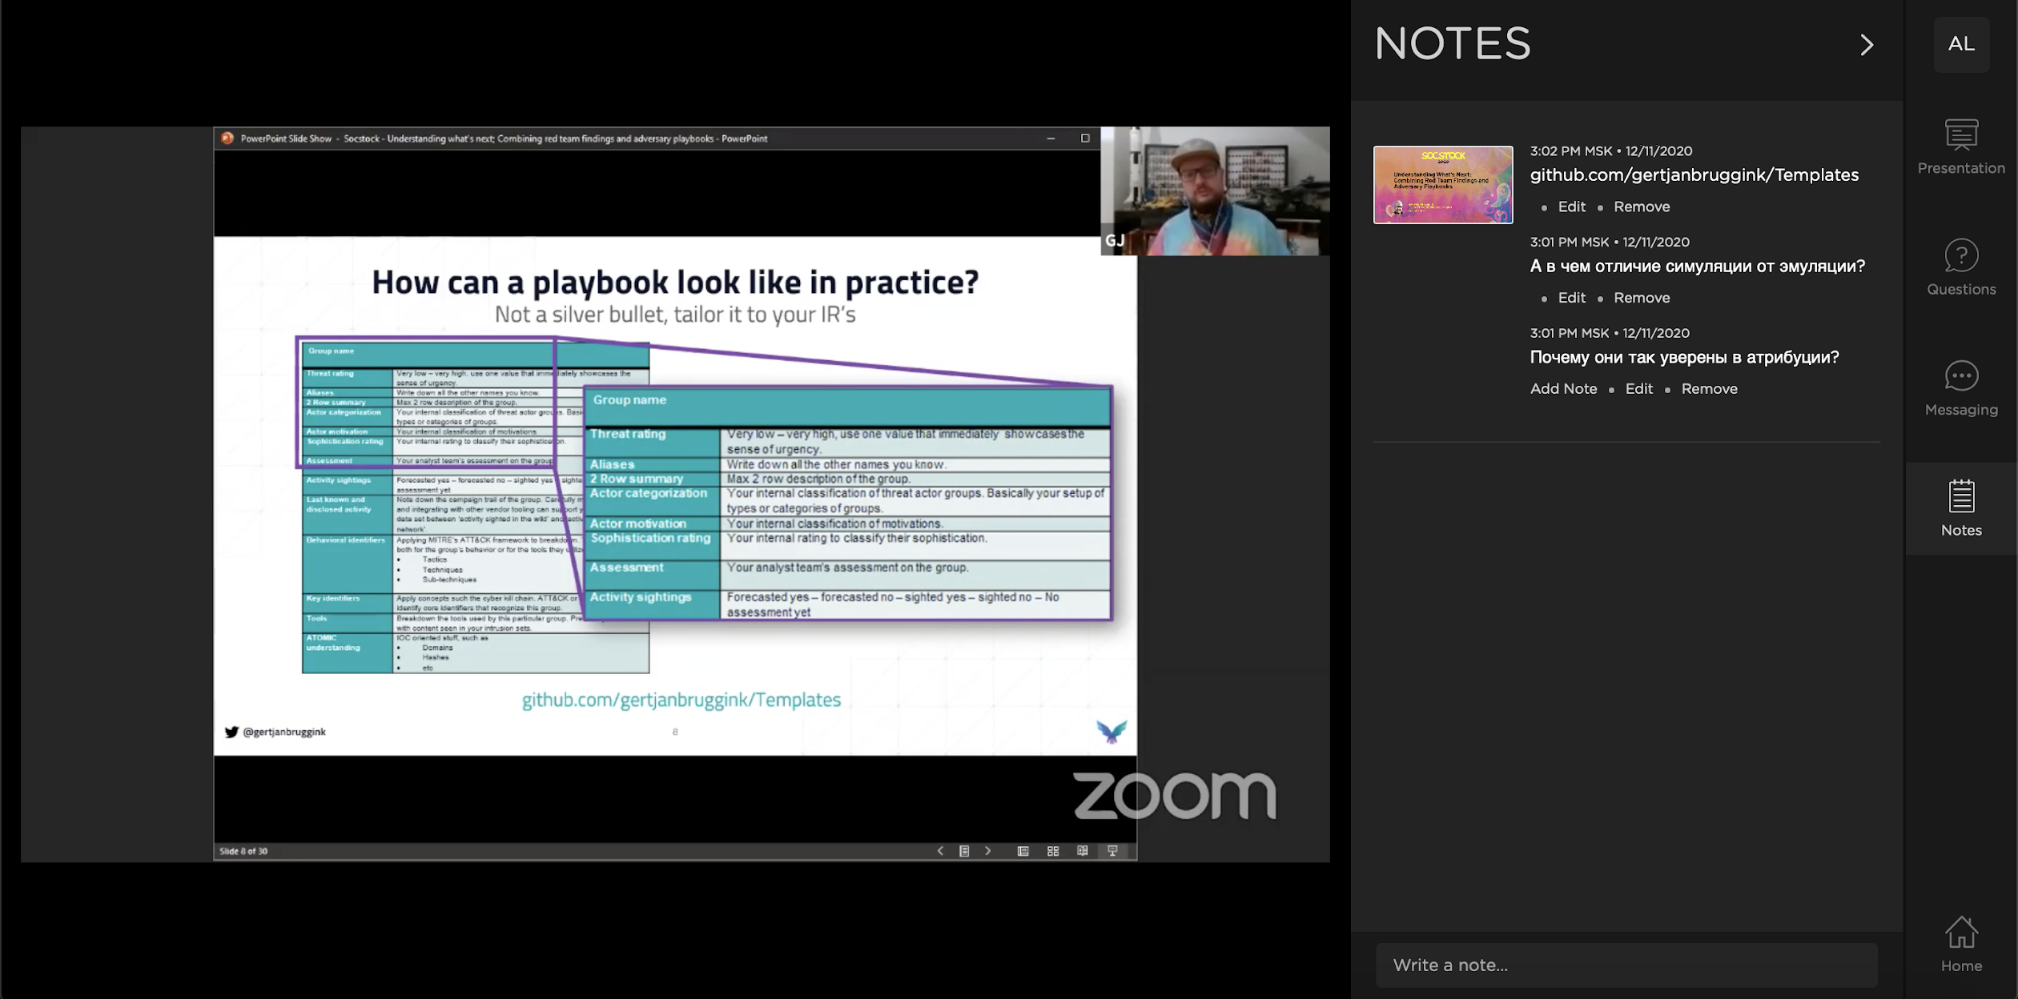Click the AL user avatar
This screenshot has height=999, width=2018.
[1961, 44]
